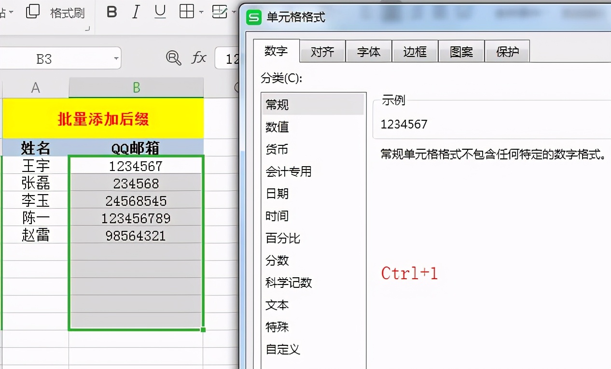611x369 pixels.
Task: Select 日期 category in list
Action: point(313,193)
